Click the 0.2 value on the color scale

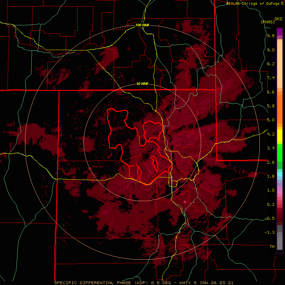click(x=271, y=204)
